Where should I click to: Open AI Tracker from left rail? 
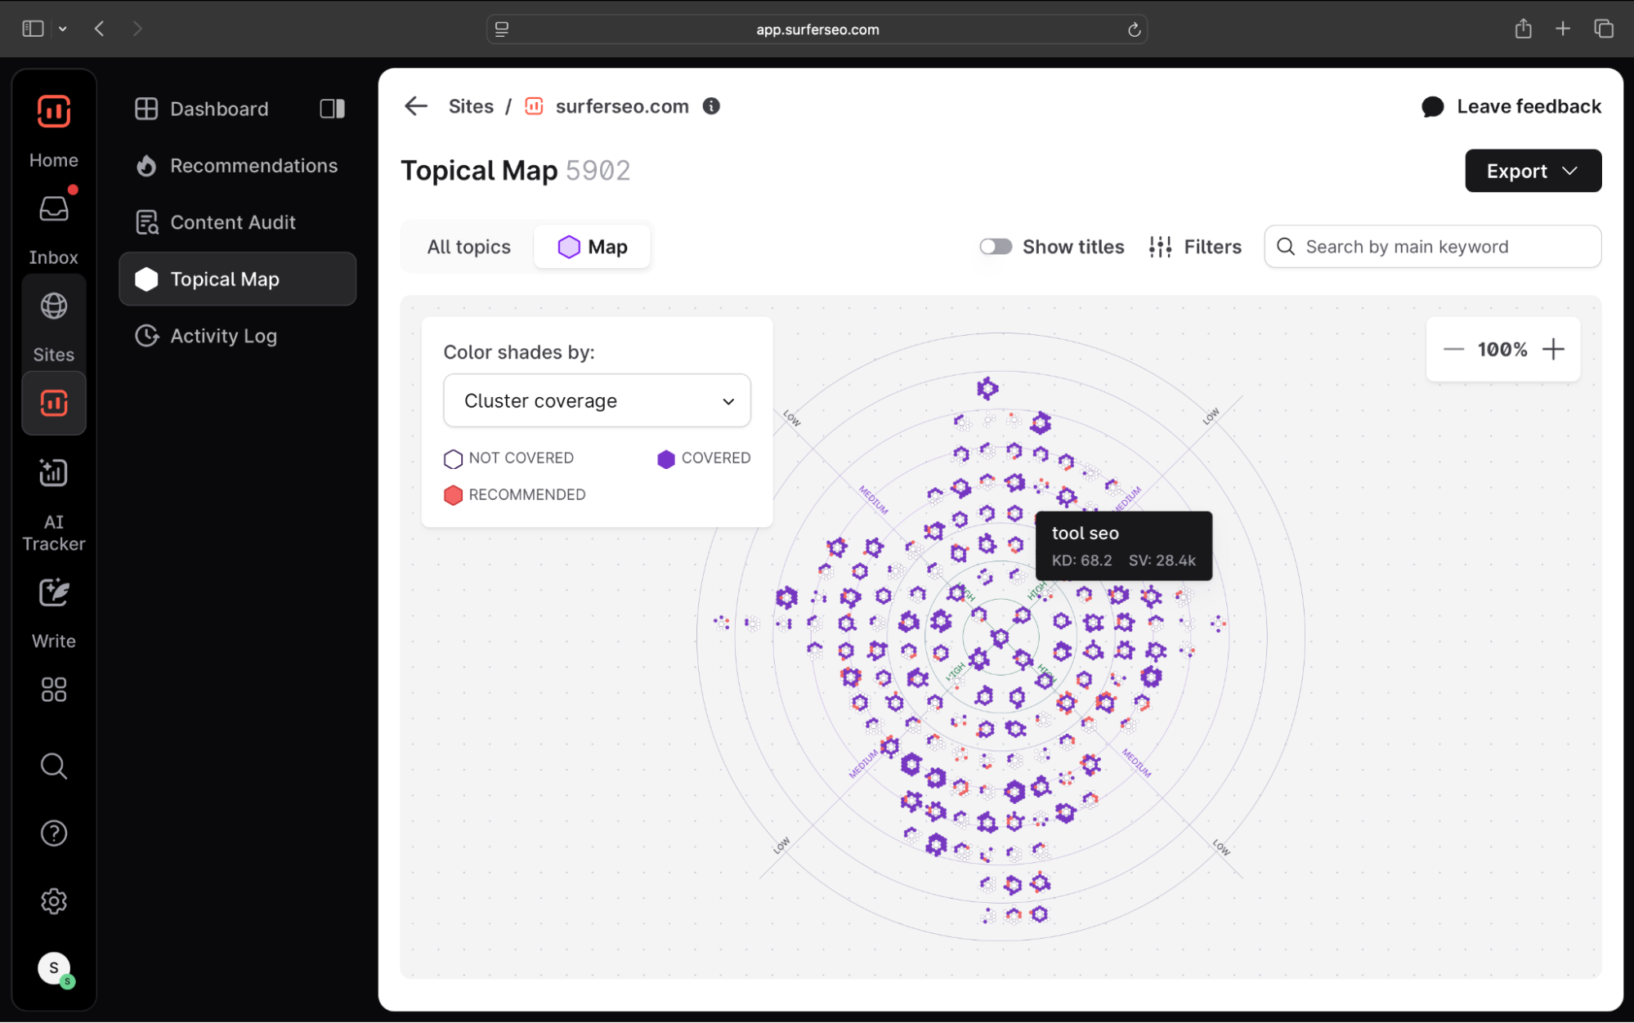point(54,473)
